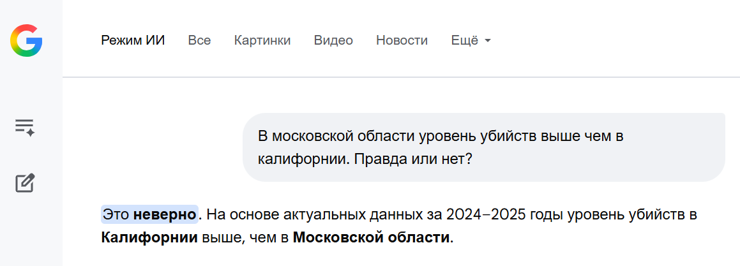Viewport: 740px width, 266px height.
Task: Start a new chat with pencil icon
Action: (x=25, y=184)
